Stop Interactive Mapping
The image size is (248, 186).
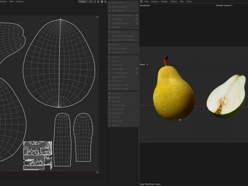[123, 40]
